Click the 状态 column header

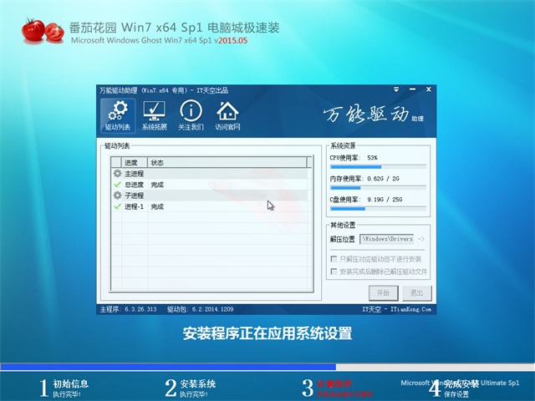[x=227, y=163]
